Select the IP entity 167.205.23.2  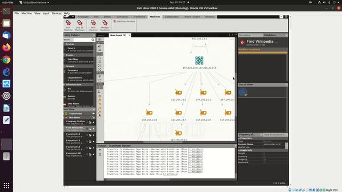pyautogui.click(x=178, y=92)
